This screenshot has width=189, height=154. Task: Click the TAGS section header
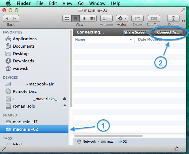tap(7, 138)
